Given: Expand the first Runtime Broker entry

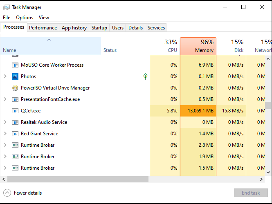Looking at the screenshot, I should pyautogui.click(x=5, y=145).
